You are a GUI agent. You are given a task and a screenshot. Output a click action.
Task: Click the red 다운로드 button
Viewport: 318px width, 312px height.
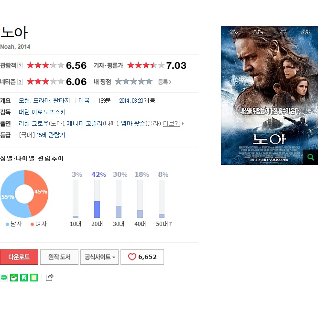coord(19,257)
